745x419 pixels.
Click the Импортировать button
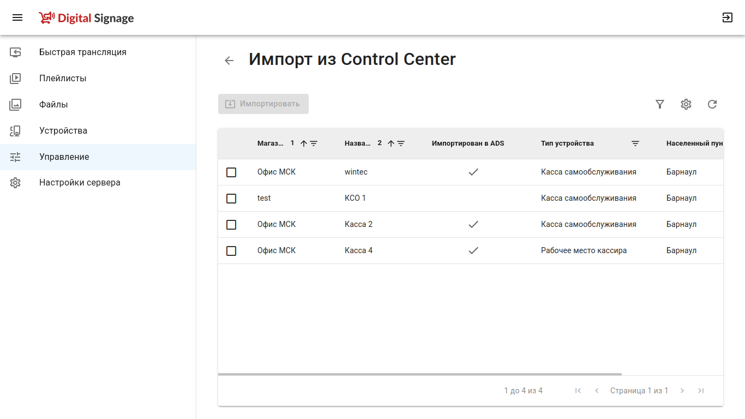[x=263, y=104]
